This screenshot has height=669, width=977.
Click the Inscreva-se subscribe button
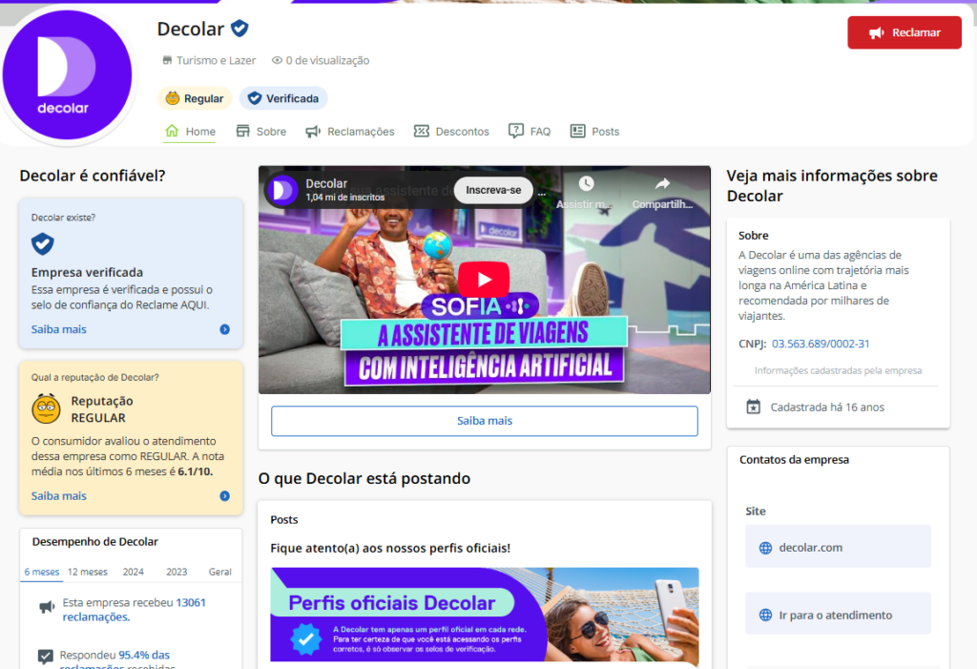coord(493,190)
